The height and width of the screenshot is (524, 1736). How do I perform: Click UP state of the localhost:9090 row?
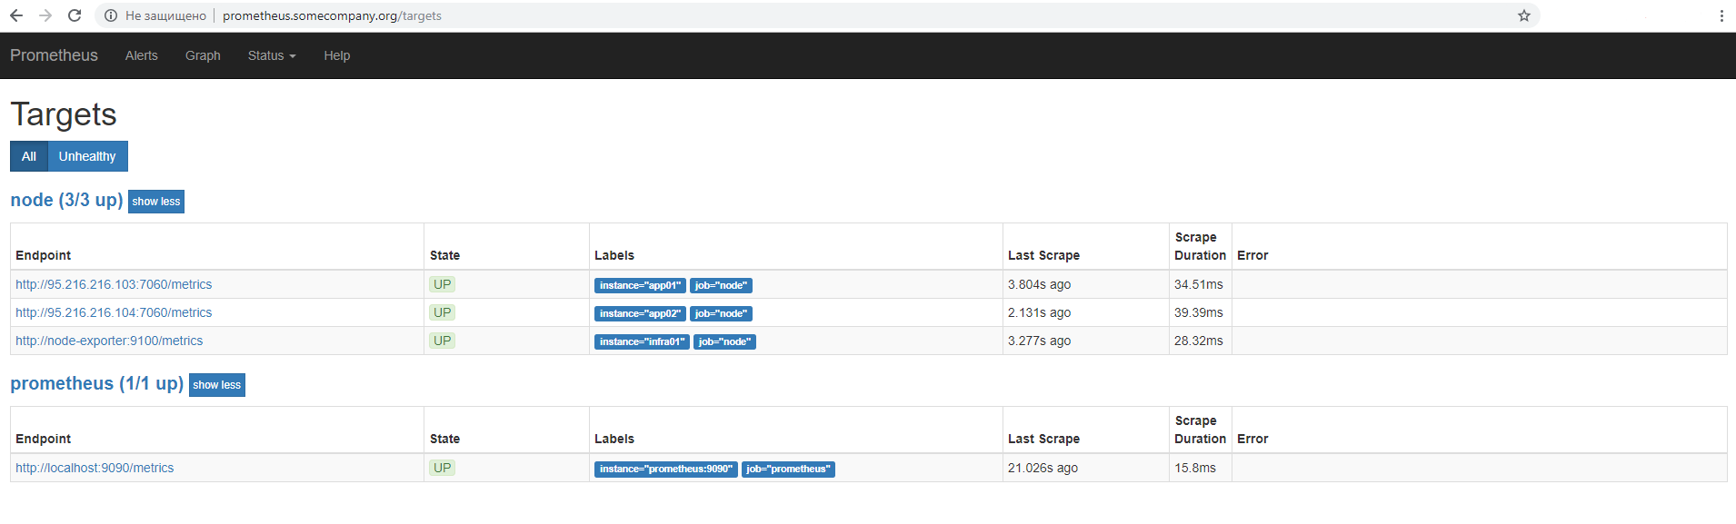click(x=443, y=468)
